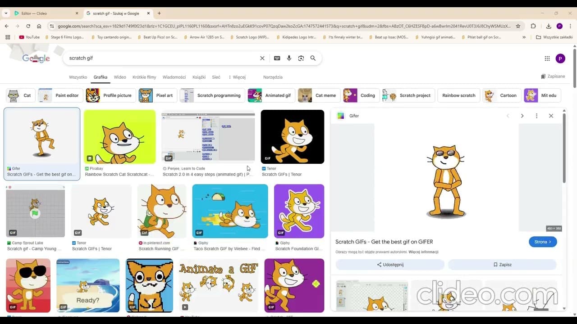The image size is (577, 324).
Task: Open the Krótkie filmy tab
Action: point(144,77)
